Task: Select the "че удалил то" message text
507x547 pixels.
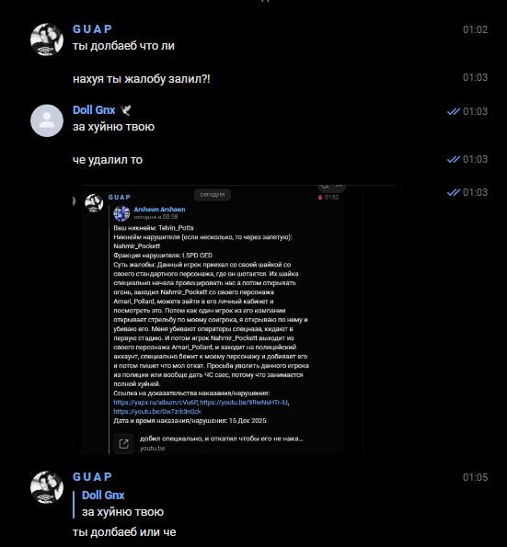Action: tap(108, 160)
